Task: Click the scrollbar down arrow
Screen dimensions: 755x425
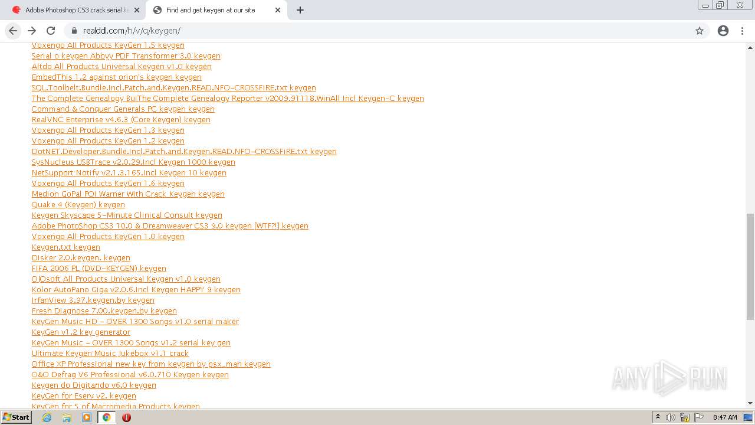Action: pyautogui.click(x=750, y=403)
